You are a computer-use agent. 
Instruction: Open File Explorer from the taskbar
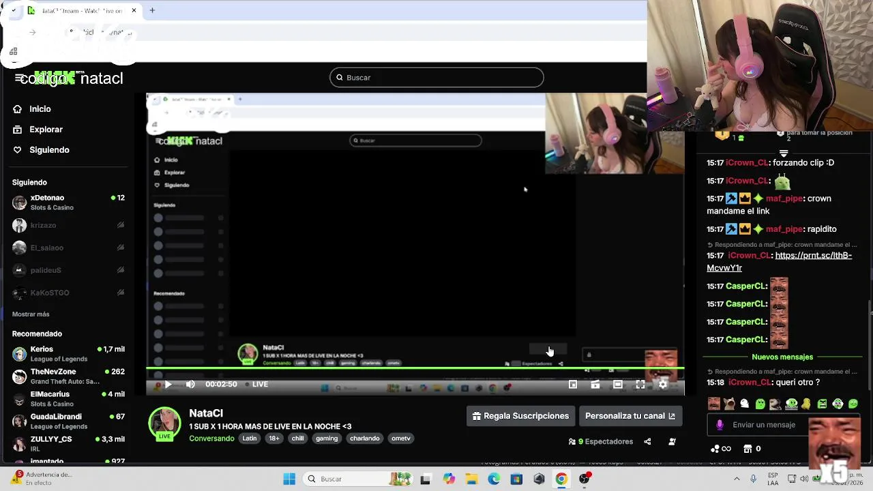tap(471, 479)
